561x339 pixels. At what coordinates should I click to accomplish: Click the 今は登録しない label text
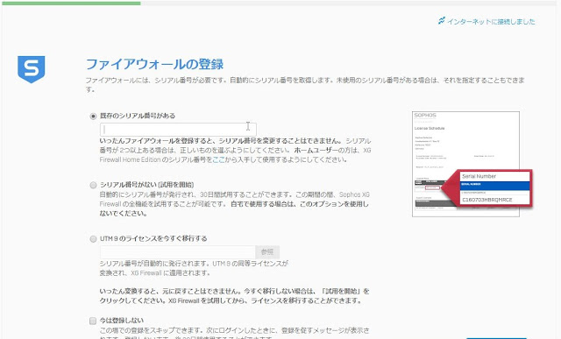(122, 321)
